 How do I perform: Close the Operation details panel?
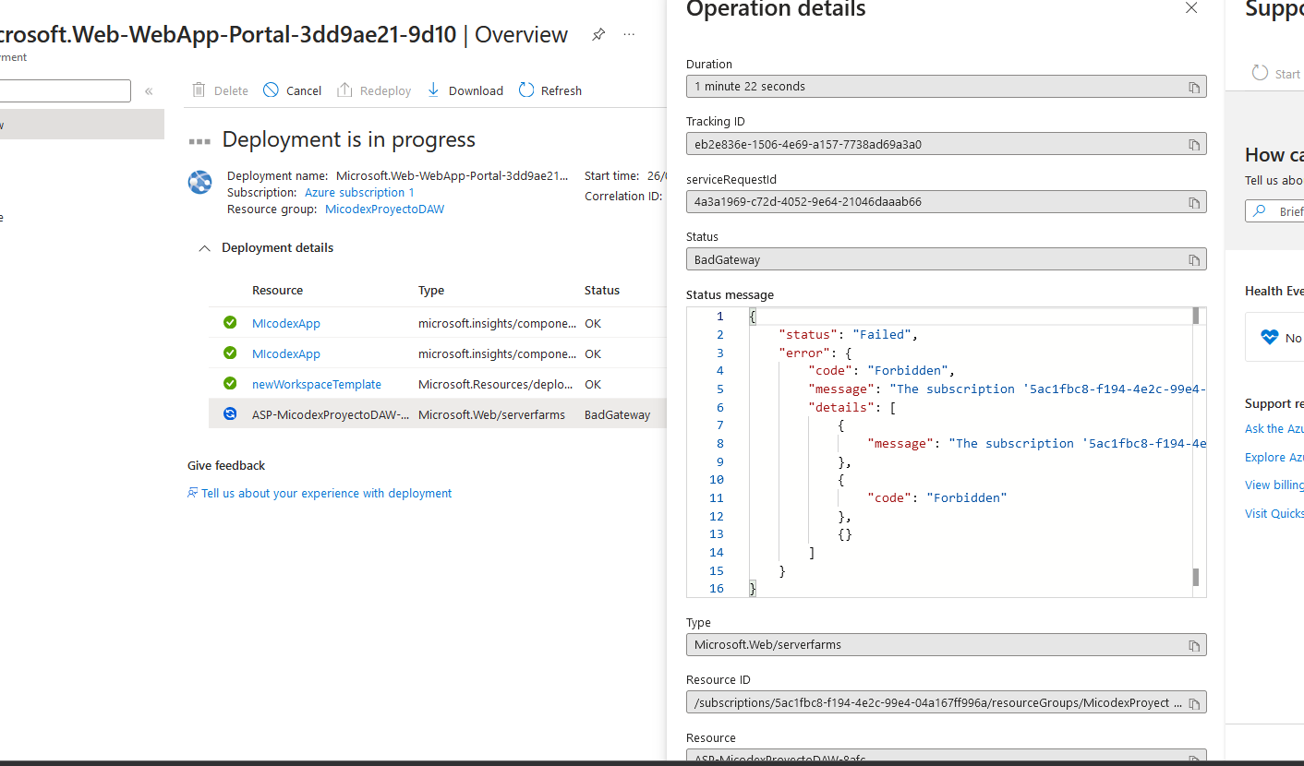coord(1191,8)
